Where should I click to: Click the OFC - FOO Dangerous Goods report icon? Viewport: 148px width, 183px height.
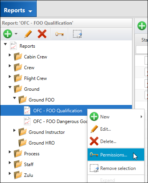coord(27,121)
